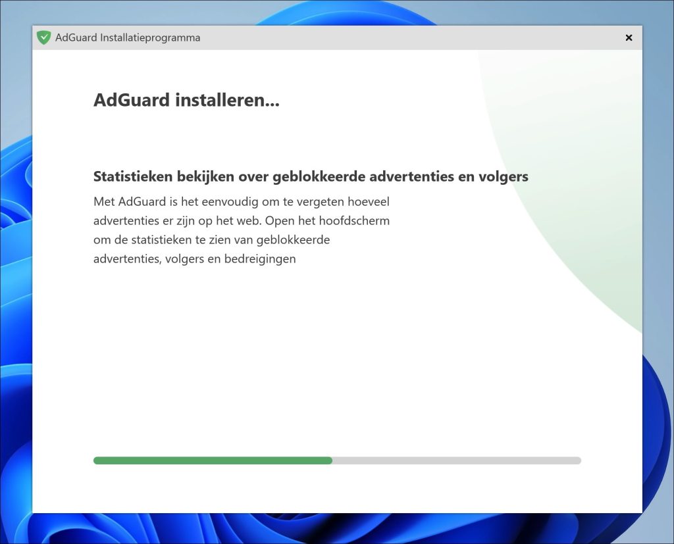The width and height of the screenshot is (674, 544).
Task: Click the X button in the title bar
Action: click(x=629, y=37)
